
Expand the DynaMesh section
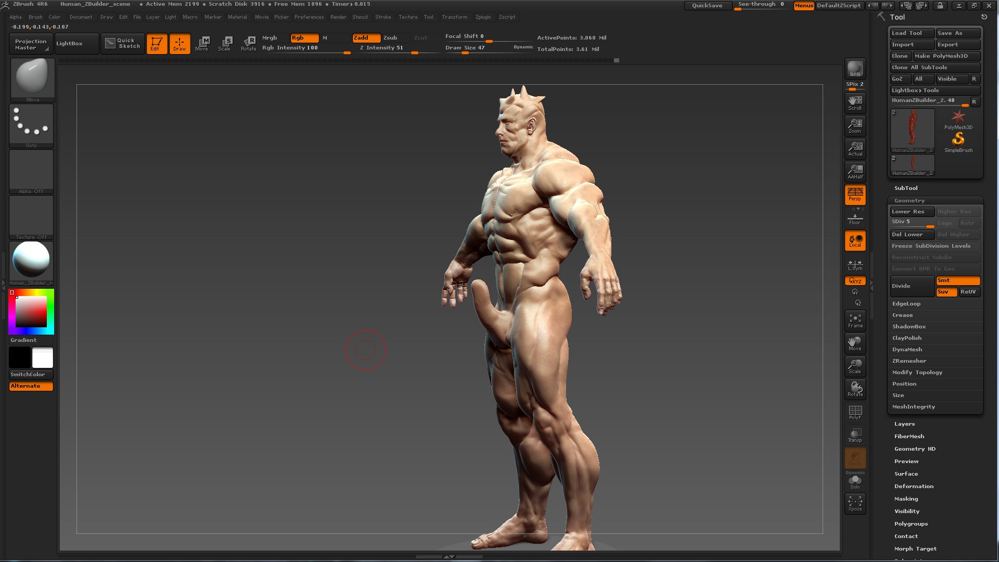[x=907, y=350]
